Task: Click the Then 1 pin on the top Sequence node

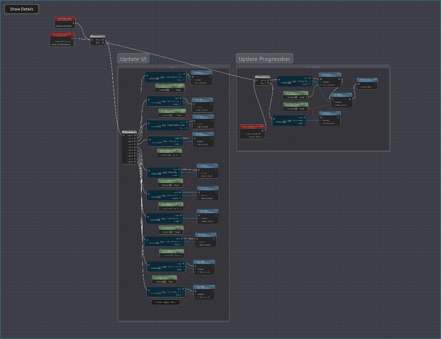Action: 103,43
